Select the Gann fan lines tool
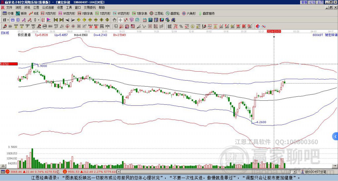This screenshot has height=181, width=338. (x=121, y=26)
